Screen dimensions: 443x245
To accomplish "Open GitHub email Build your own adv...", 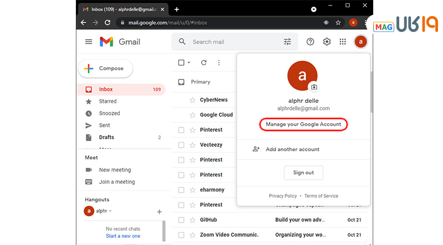I will coord(300,220).
